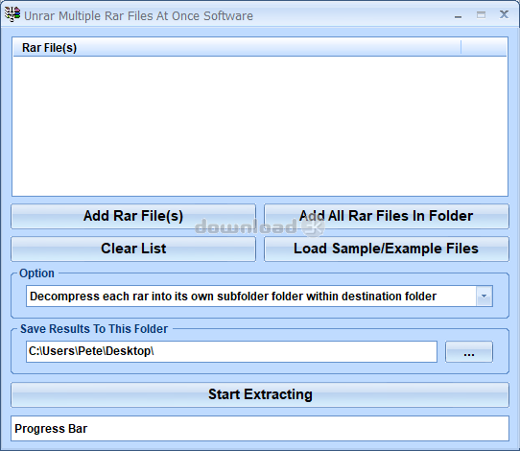The image size is (520, 451).
Task: Click the Add Rar File(s) button
Action: (133, 216)
